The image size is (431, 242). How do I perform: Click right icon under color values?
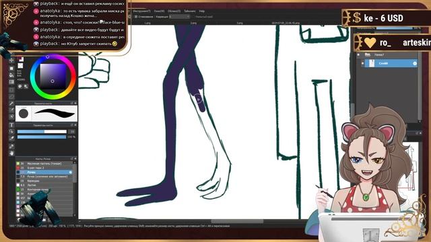(26, 87)
